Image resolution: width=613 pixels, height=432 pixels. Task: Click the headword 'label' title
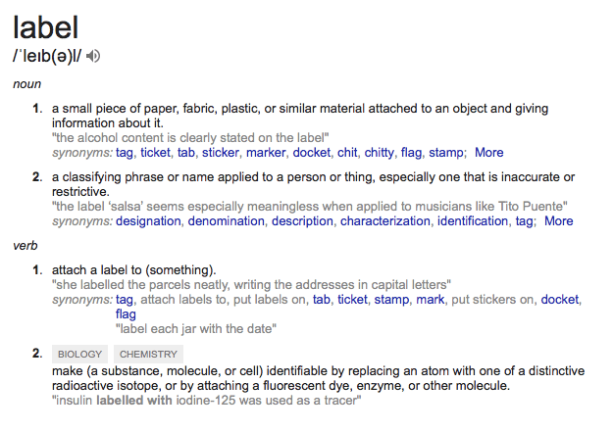(46, 24)
